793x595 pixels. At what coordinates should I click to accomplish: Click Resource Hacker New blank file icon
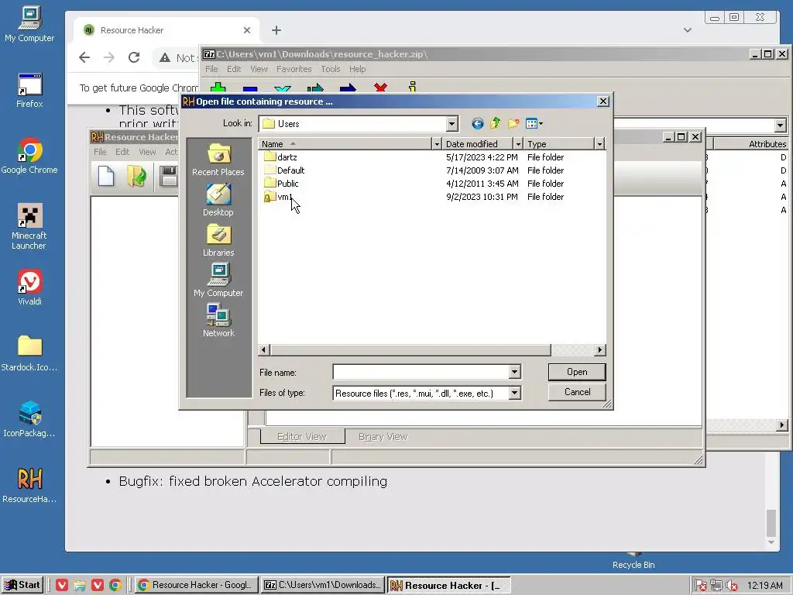105,176
